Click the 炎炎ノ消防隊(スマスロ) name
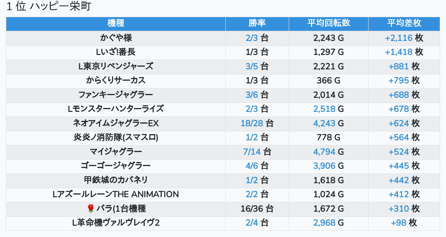Viewport: 446px width, 237px height. 116,137
